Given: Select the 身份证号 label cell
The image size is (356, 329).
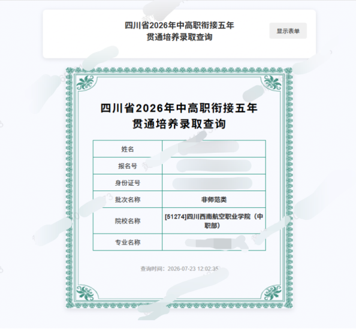Looking at the screenshot, I should 128,183.
